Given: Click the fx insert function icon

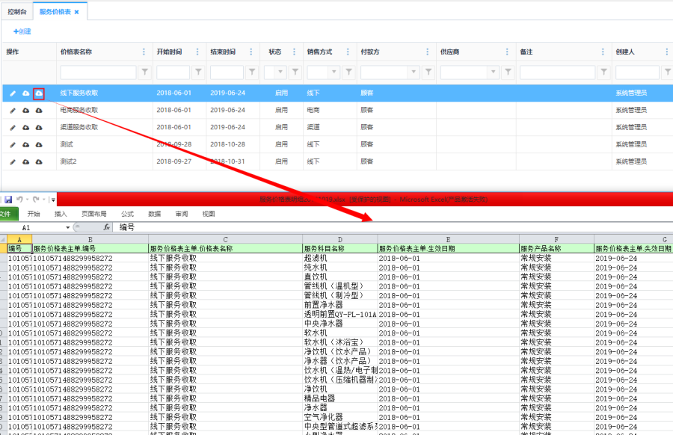Looking at the screenshot, I should click(x=107, y=227).
